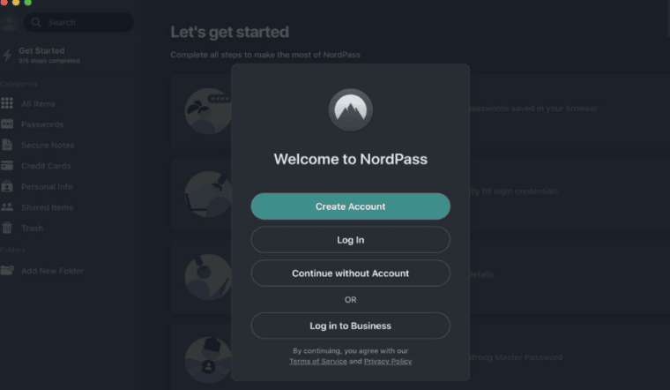
Task: Click the Personal Info badge icon
Action: pyautogui.click(x=7, y=186)
